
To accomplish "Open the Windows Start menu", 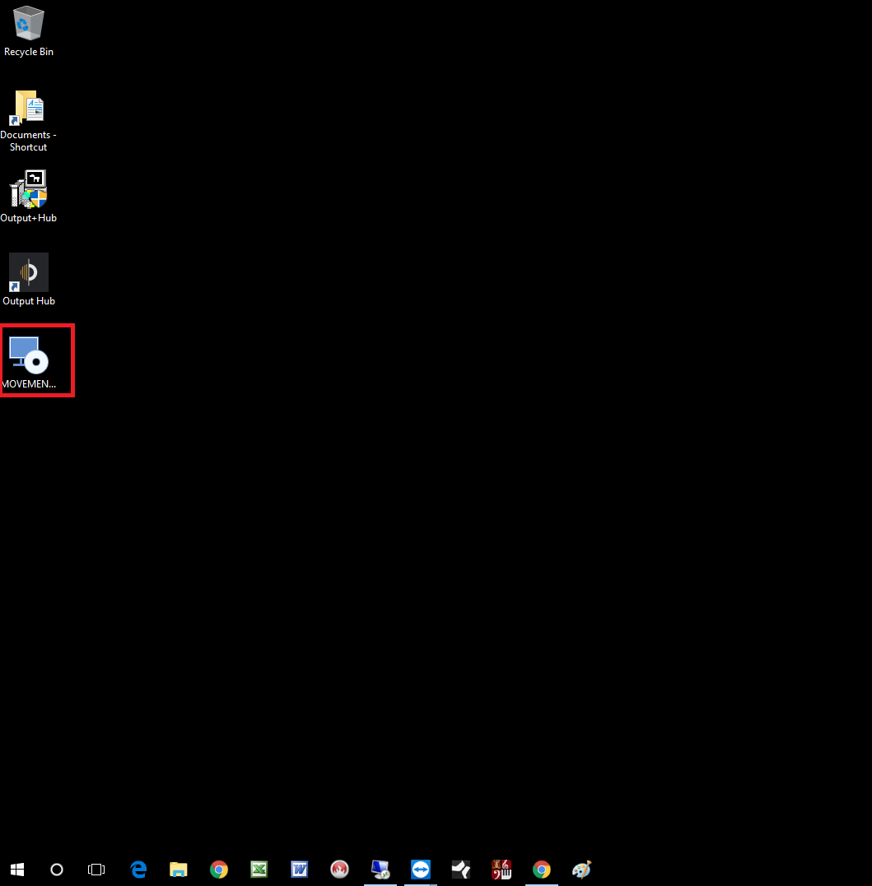I will pyautogui.click(x=17, y=869).
